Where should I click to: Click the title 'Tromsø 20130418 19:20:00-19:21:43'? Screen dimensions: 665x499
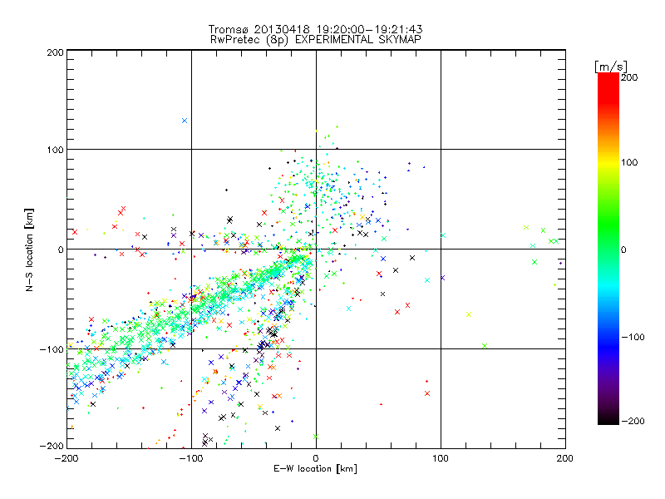(315, 29)
